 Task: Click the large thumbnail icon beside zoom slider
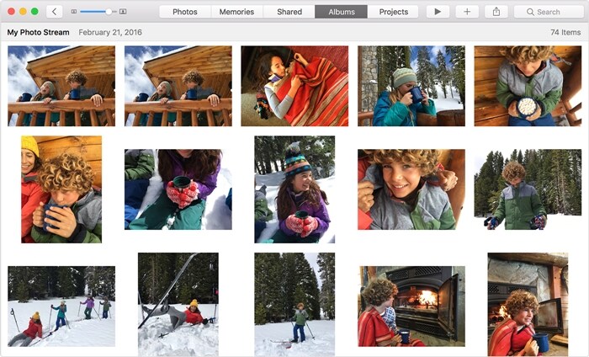coord(123,12)
